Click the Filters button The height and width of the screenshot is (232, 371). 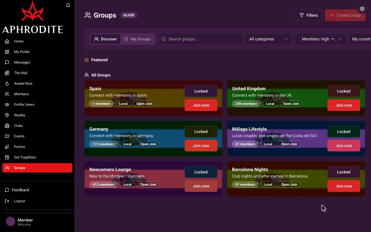pyautogui.click(x=308, y=15)
